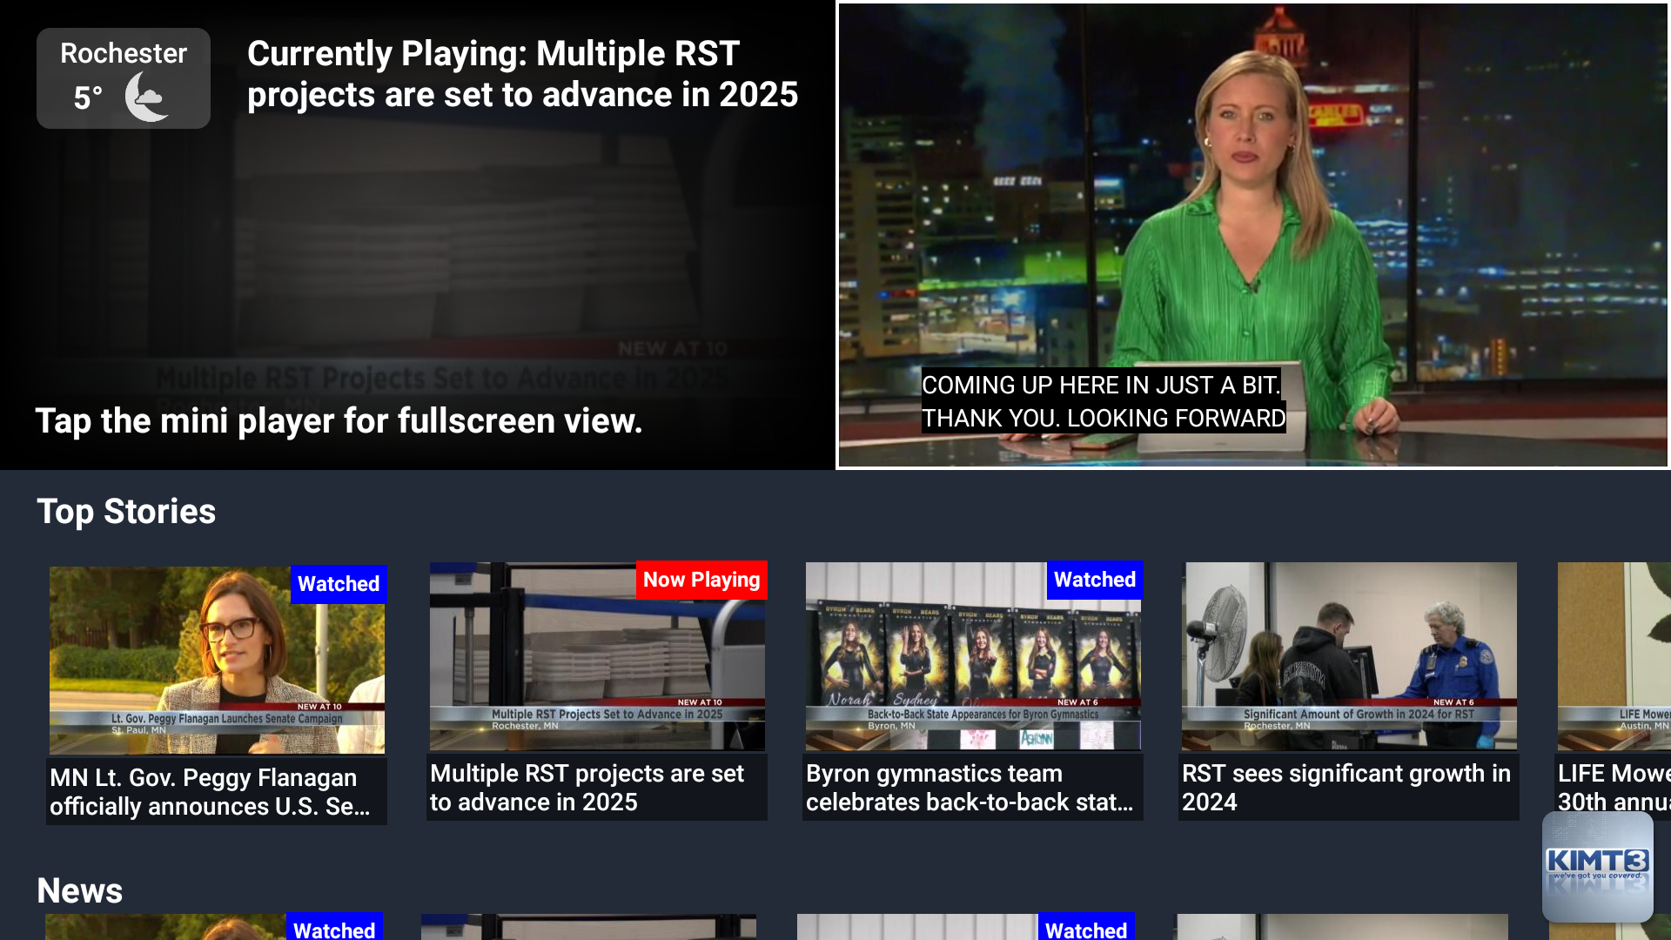Tap the 5° temperature display
This screenshot has width=1671, height=940.
click(x=87, y=97)
